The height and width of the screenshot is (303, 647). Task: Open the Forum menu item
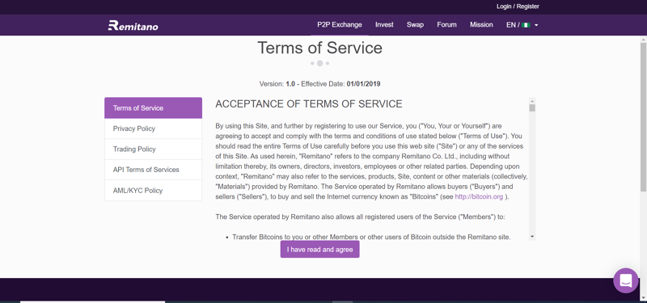pos(446,25)
